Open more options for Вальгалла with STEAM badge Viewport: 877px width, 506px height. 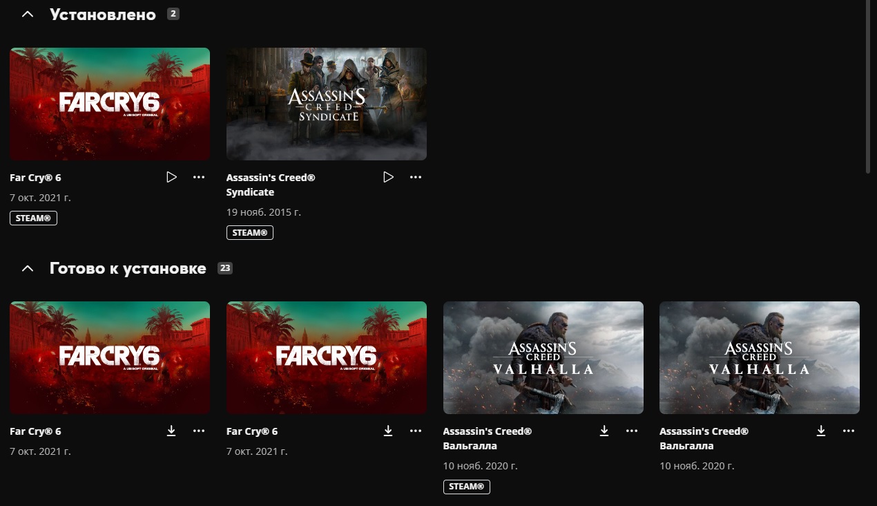coord(632,431)
